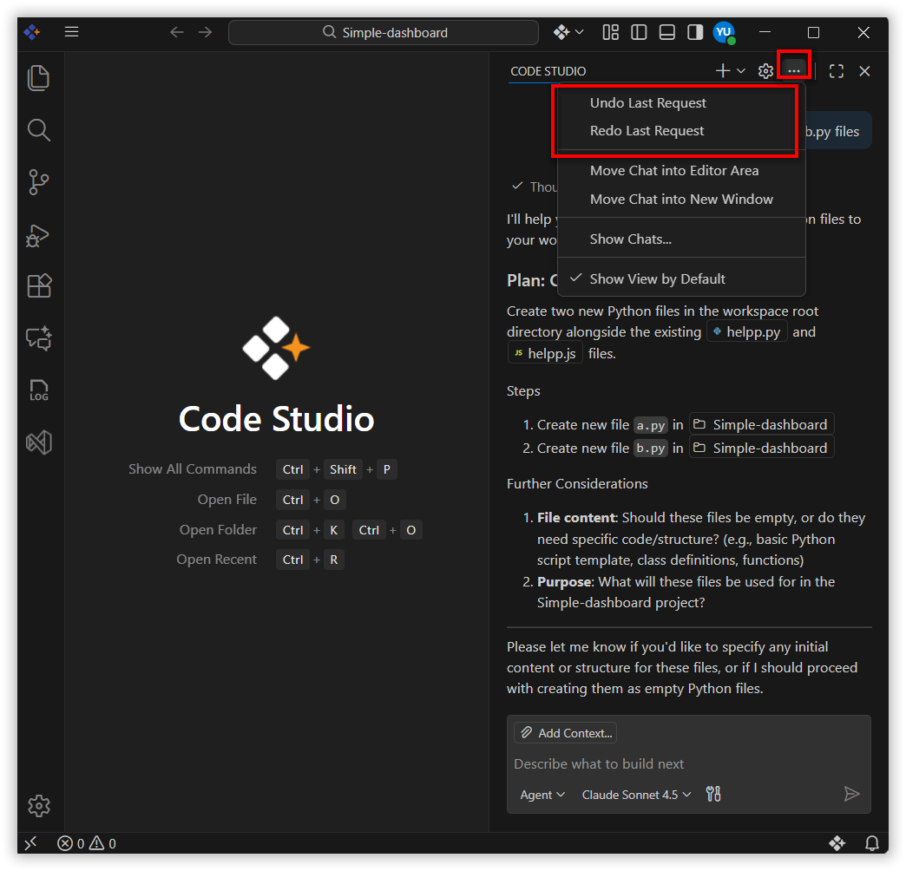Screen dimensions: 906x871
Task: Open the Search view in activity bar
Action: pyautogui.click(x=39, y=130)
